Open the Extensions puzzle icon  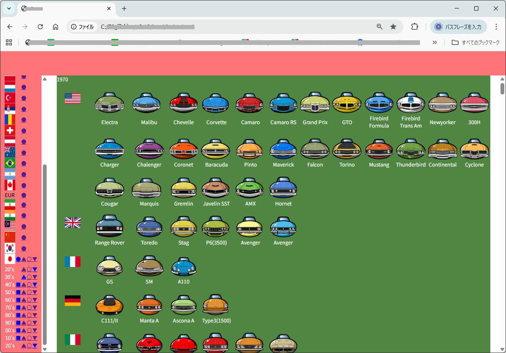coord(414,27)
